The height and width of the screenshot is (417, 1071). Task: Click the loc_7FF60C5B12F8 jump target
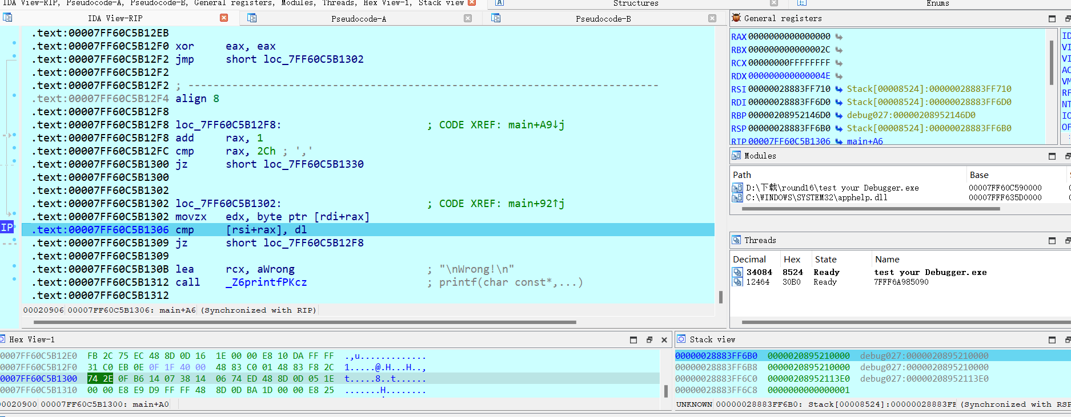313,243
